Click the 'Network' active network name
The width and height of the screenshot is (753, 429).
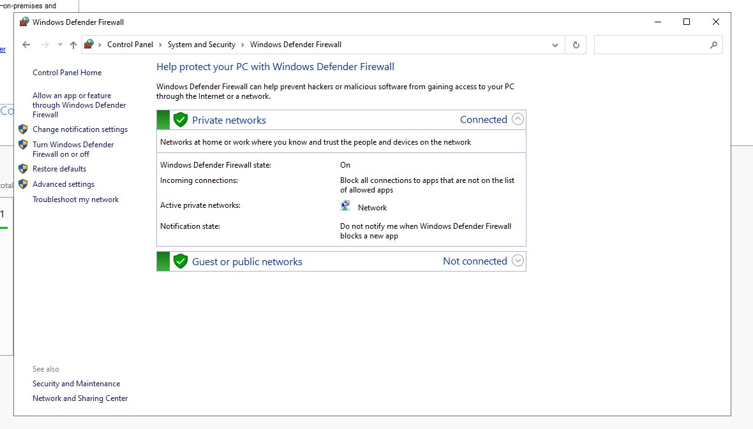[372, 208]
